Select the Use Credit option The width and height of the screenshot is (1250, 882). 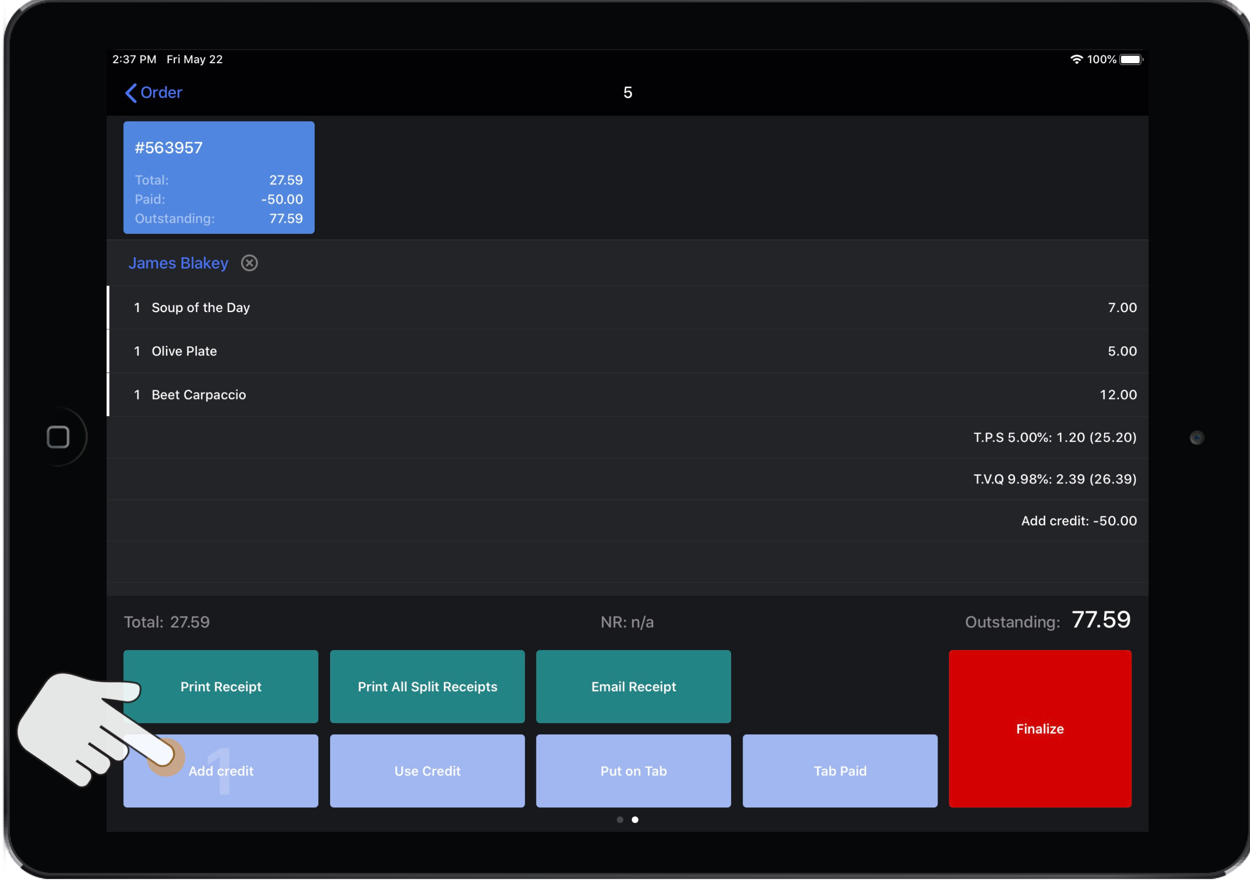point(426,770)
